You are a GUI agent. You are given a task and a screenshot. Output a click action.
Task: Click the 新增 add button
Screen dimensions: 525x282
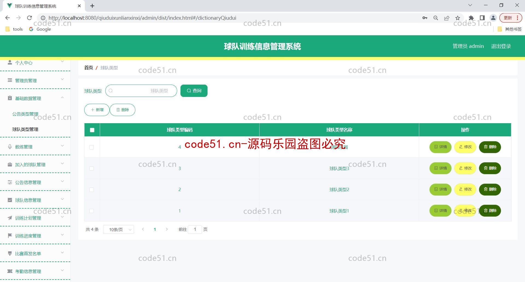click(97, 110)
